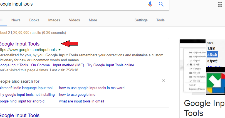Click the microphone voice search icon
This screenshot has height=118, width=225.
point(150,4)
